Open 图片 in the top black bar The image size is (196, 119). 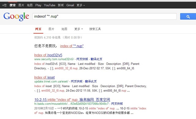pos(21,5)
